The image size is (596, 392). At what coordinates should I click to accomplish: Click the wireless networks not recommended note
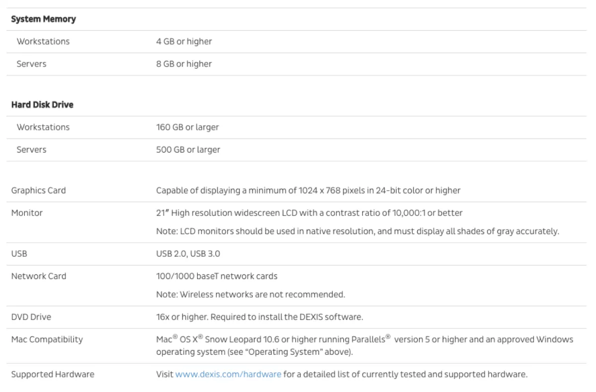250,294
